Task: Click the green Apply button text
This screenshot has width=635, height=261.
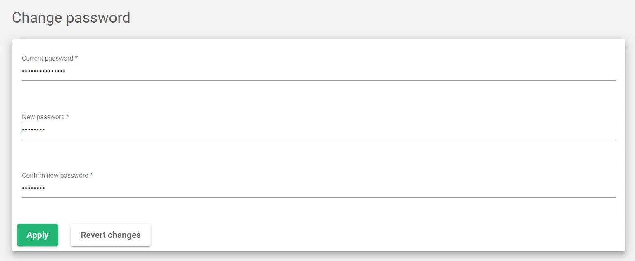Action: (x=37, y=235)
